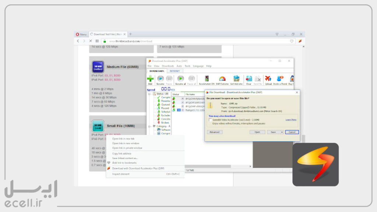The image size is (377, 212).
Task: Collapse the Category tree node
Action: (x=150, y=126)
